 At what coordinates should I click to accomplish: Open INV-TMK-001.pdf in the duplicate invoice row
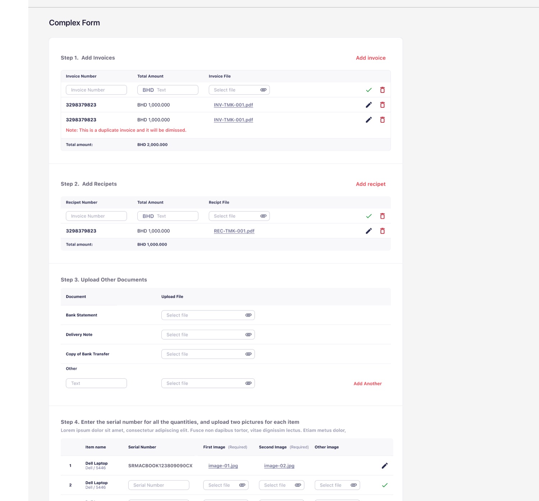point(234,120)
